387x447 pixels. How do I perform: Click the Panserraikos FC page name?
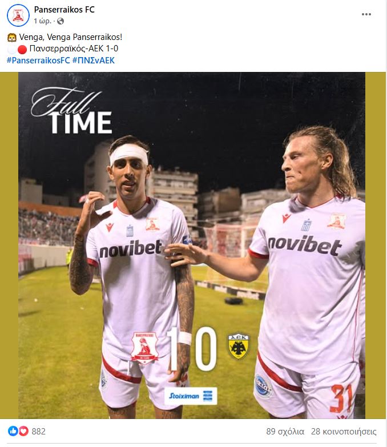tap(64, 9)
